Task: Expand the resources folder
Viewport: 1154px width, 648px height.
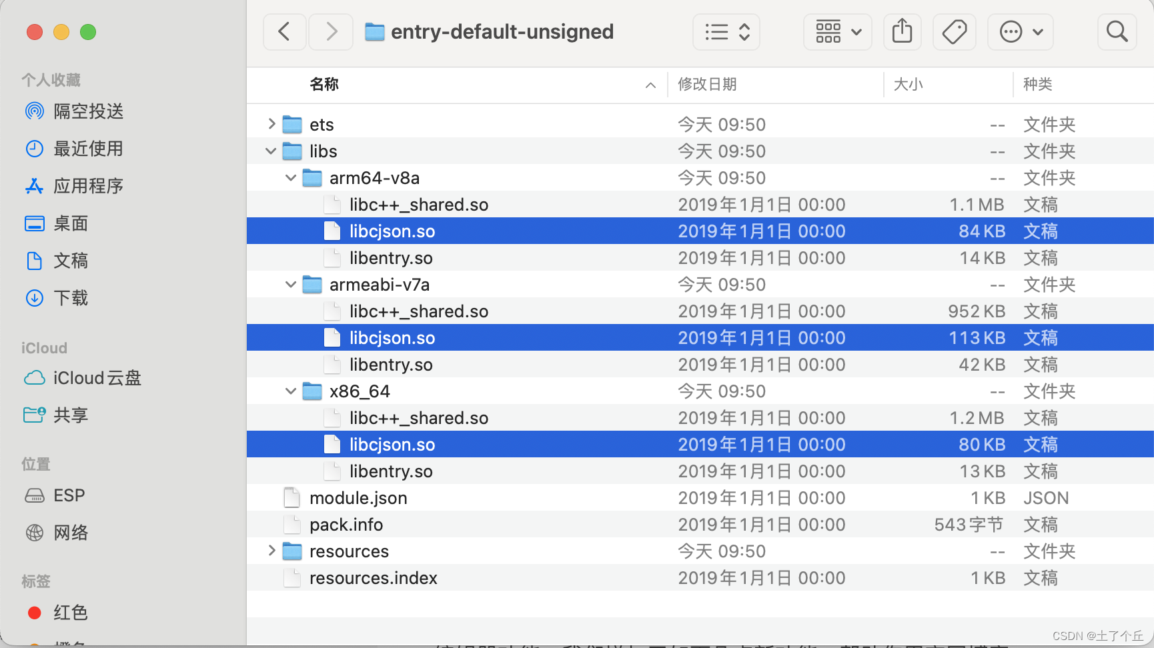Action: (x=271, y=551)
